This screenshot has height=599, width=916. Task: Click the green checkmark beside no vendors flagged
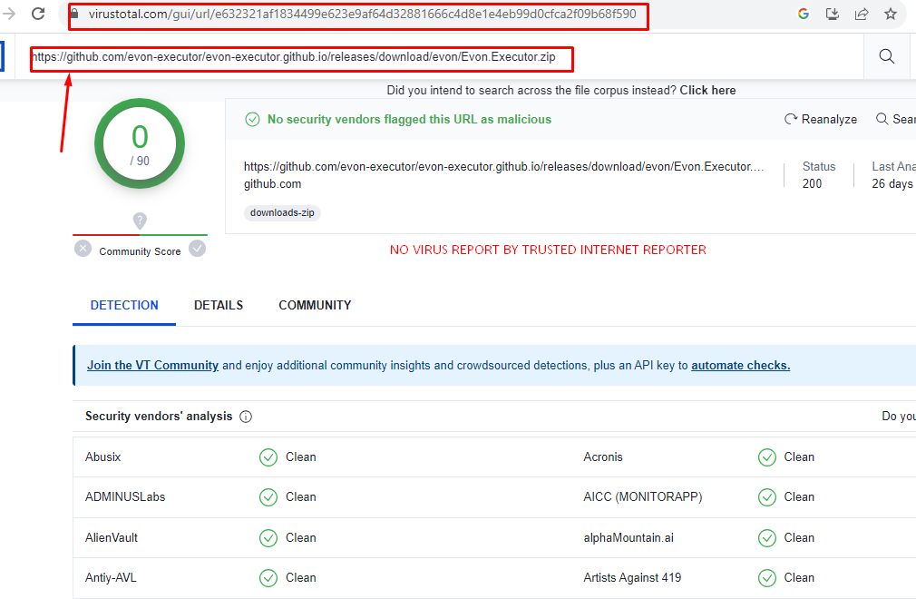click(252, 119)
